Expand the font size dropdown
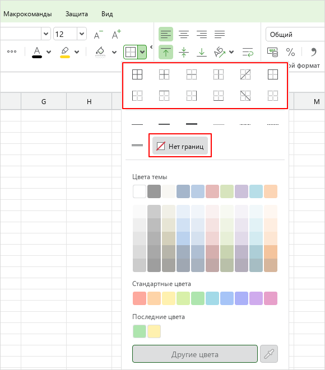Image resolution: width=325 pixels, height=370 pixels. [x=82, y=34]
